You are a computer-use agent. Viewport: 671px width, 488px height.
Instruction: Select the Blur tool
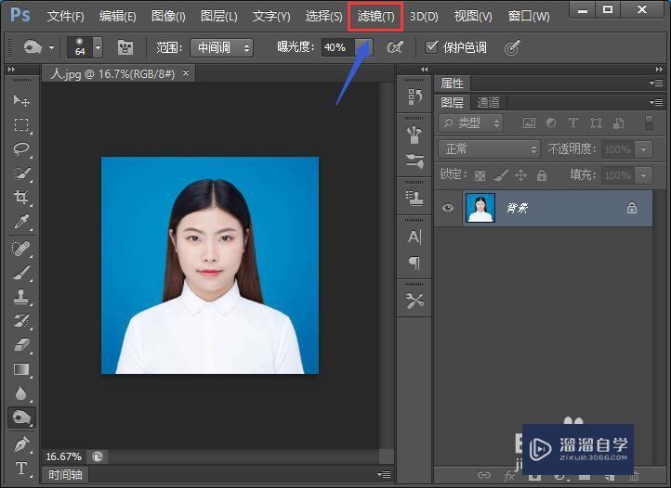21,393
